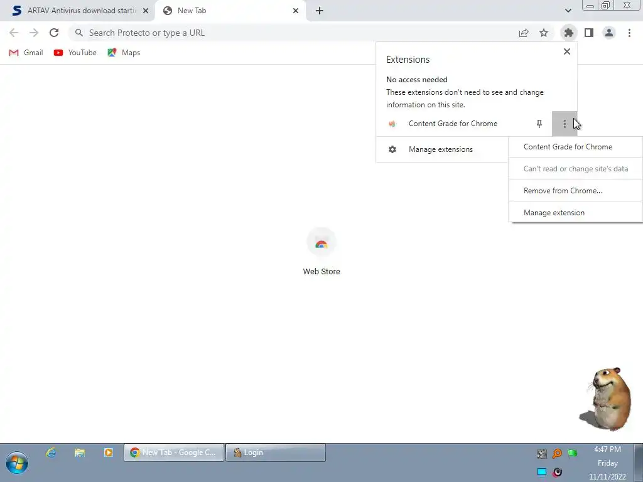This screenshot has width=643, height=482.
Task: Open the Extensions puzzle piece icon
Action: coord(568,33)
